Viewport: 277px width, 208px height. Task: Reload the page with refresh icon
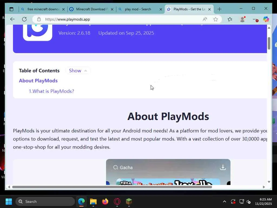point(24,19)
